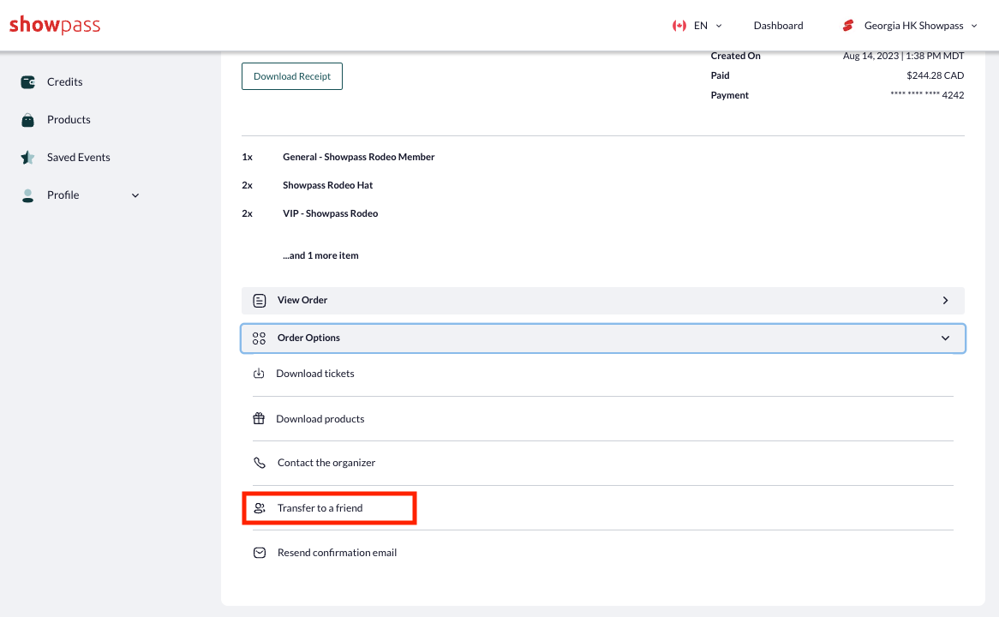Expand the Profile sidebar chevron
This screenshot has width=999, height=617.
tap(135, 195)
